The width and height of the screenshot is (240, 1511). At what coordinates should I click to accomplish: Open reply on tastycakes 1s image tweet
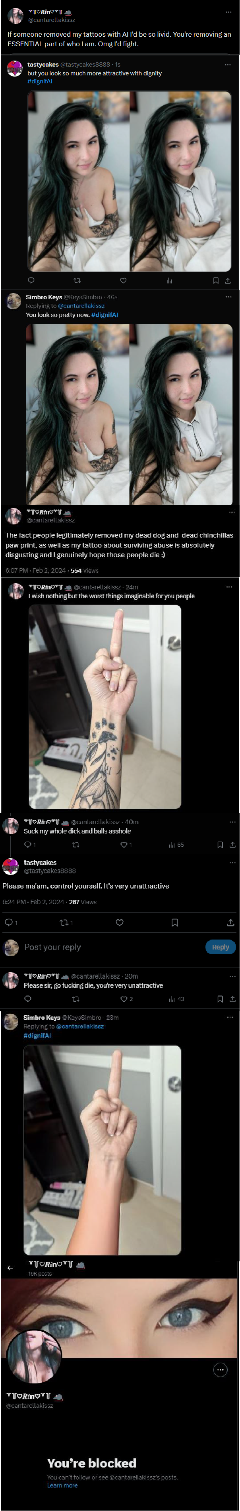(x=31, y=280)
